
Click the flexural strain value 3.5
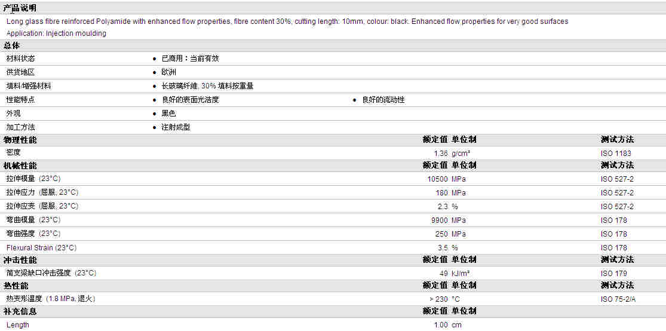coord(443,248)
